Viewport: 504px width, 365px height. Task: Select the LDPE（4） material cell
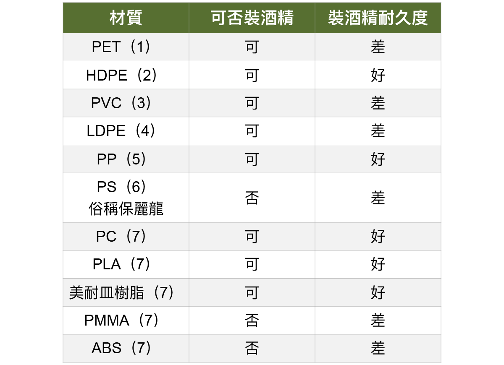(126, 131)
